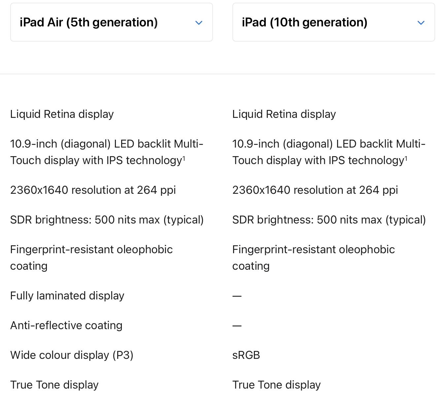Click '2360x1640 resolution at 264 ppi' for iPad 10th generation
Viewport: 447px width, 412px height.
315,190
